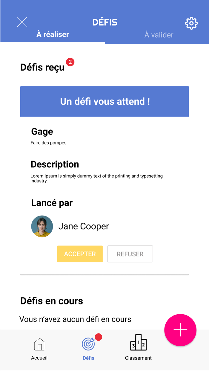Tap the pink plus button to create a challenge

[x=180, y=330]
